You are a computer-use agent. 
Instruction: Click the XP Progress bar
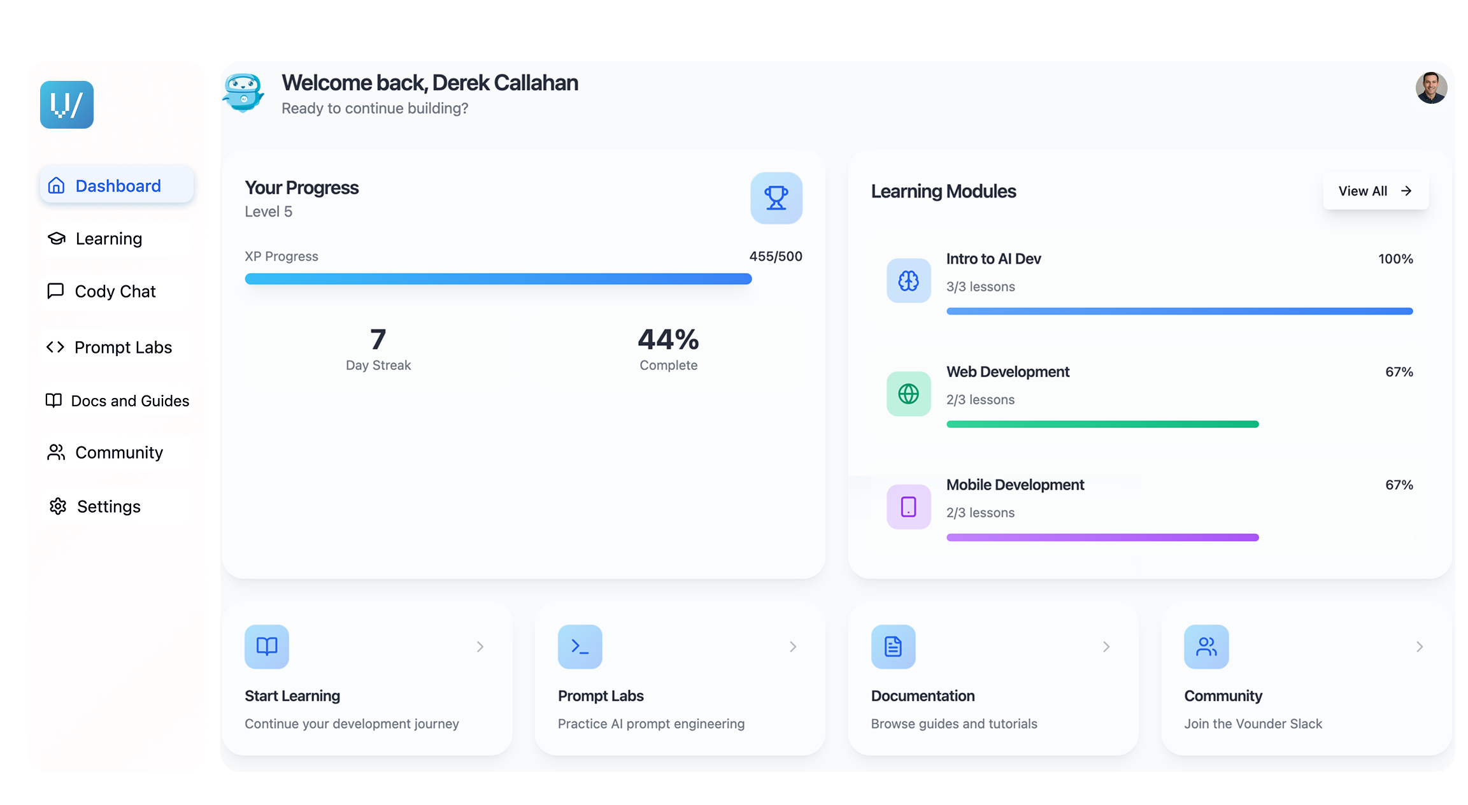point(498,278)
